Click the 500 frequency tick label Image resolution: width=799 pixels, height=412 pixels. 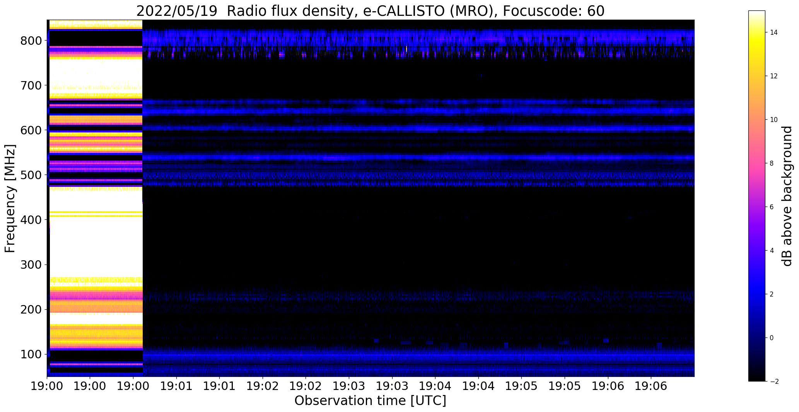[x=31, y=175]
